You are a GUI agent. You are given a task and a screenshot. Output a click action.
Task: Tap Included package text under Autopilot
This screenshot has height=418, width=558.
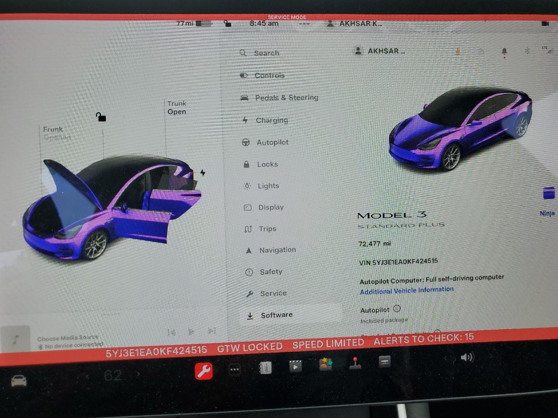(384, 320)
